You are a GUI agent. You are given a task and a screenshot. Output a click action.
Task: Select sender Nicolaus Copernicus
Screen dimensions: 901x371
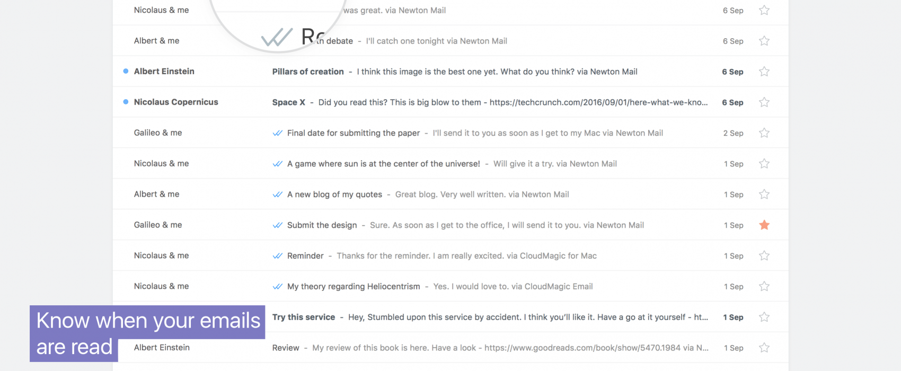pyautogui.click(x=176, y=102)
